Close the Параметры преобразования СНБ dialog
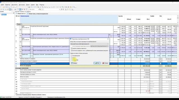Screen dimensions: 179x100 click(108, 39)
